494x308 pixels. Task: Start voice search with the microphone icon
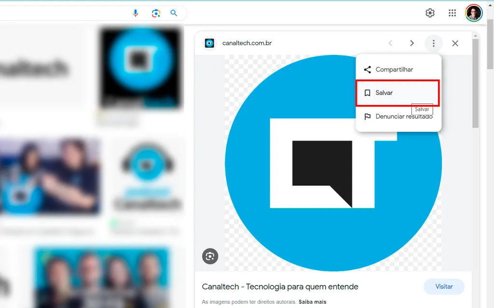[136, 13]
